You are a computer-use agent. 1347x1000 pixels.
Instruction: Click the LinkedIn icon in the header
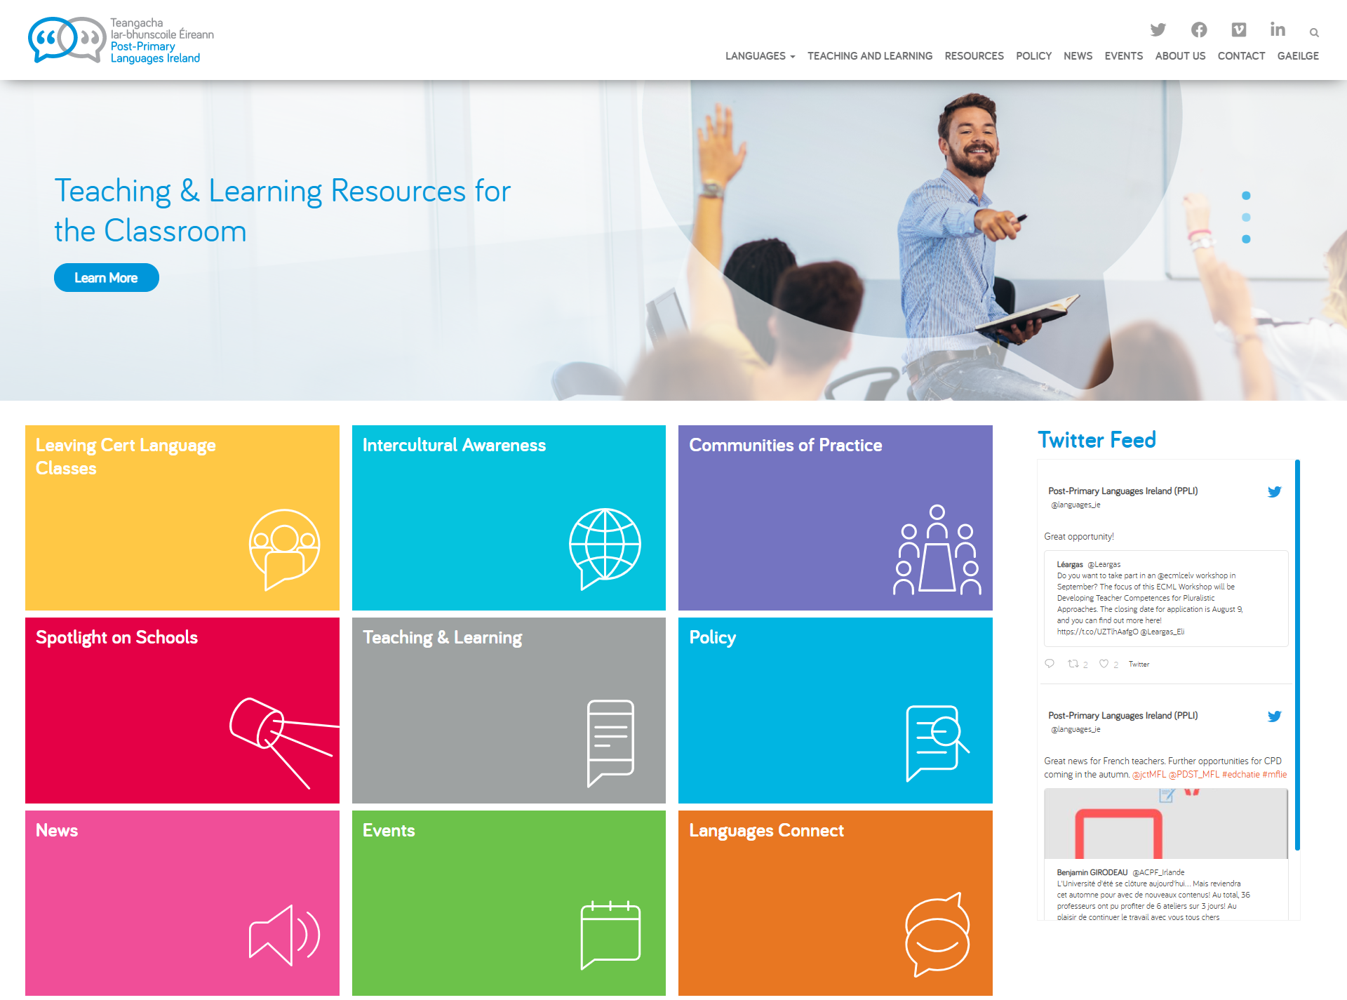(x=1278, y=29)
